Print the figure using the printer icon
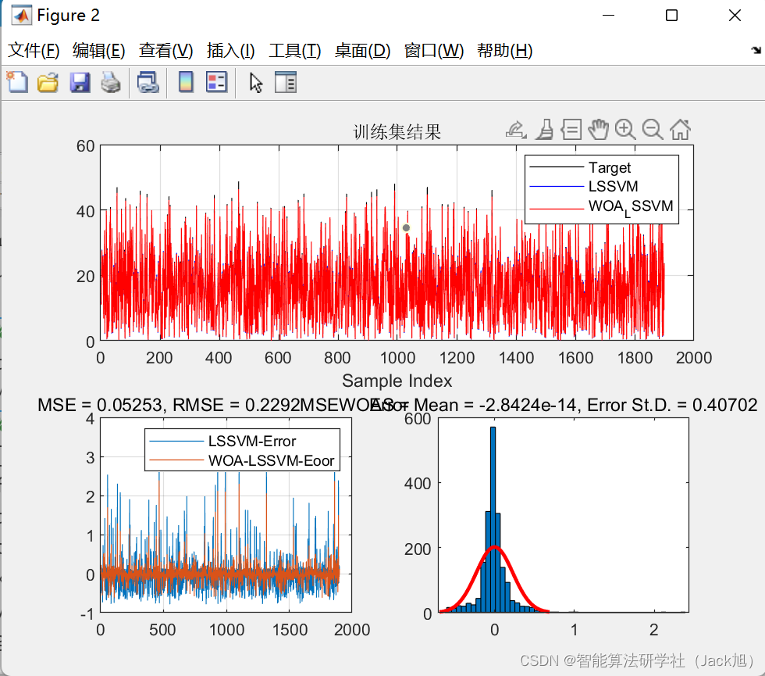Screen dimensions: 765x676 pos(111,82)
